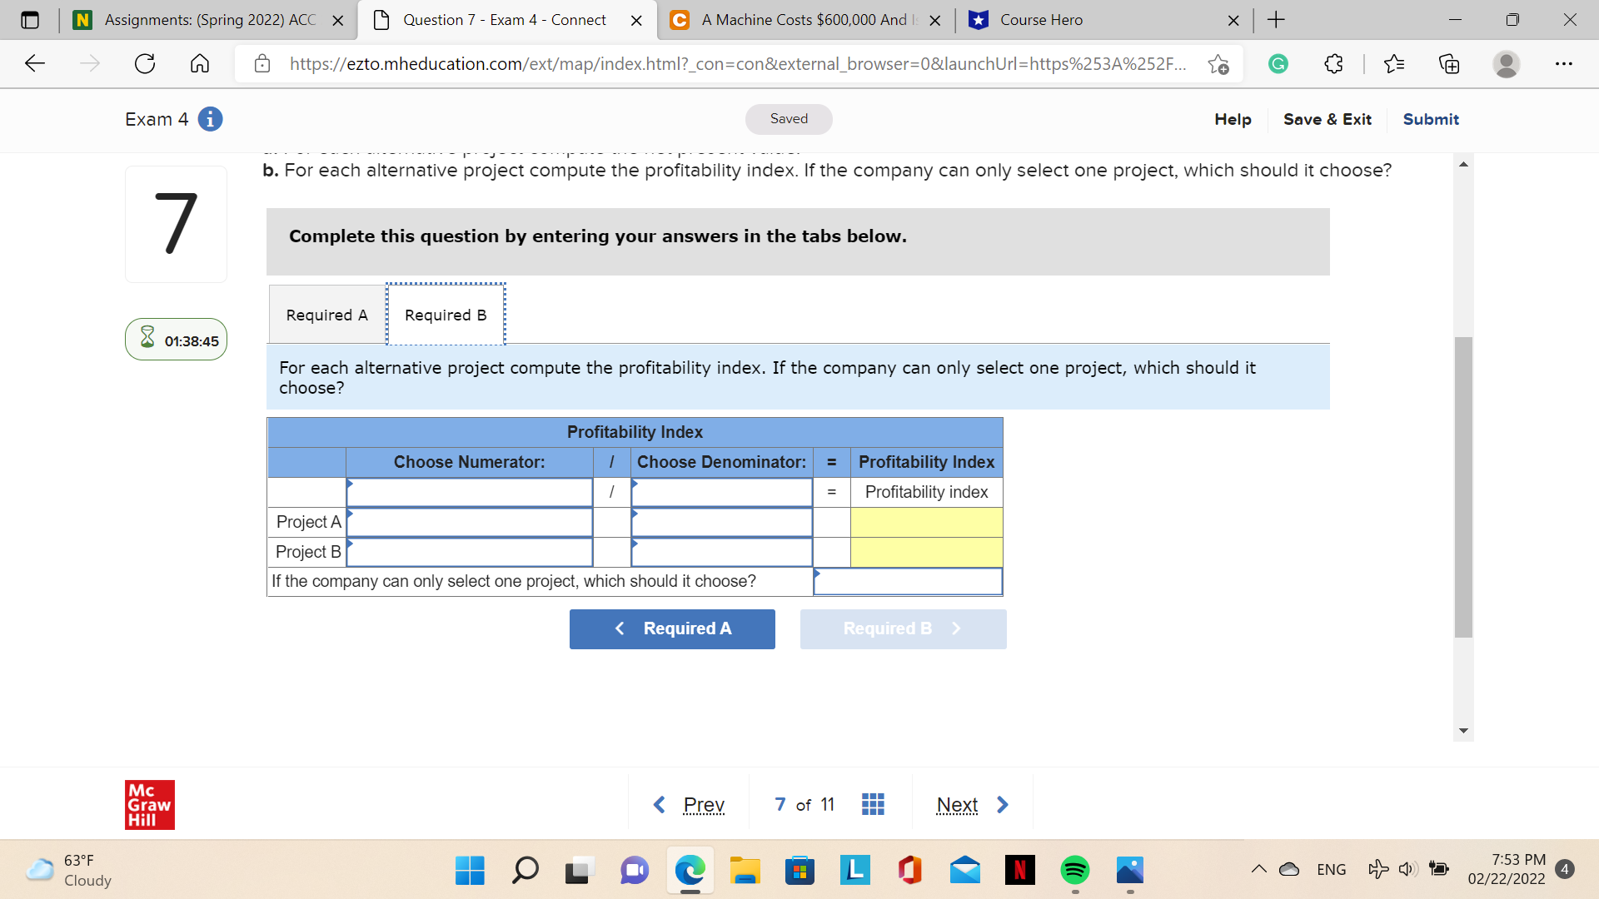The image size is (1599, 899).
Task: Open Spotify from the taskbar
Action: coord(1074,870)
